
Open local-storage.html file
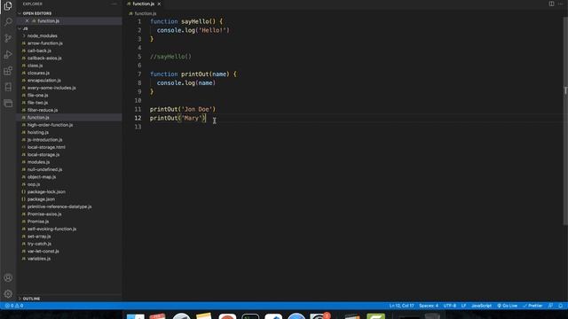pos(46,147)
